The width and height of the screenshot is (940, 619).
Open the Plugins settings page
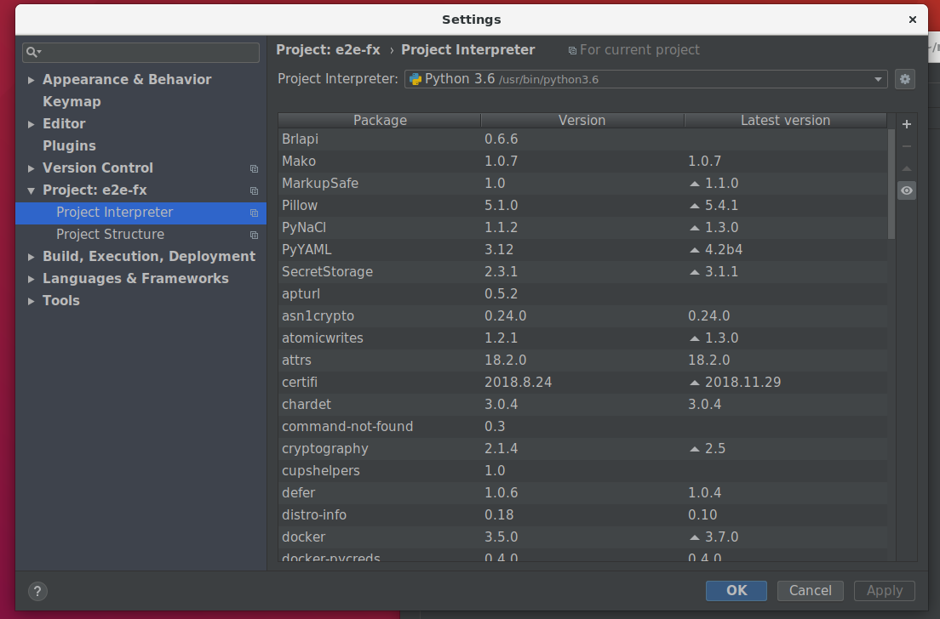coord(69,146)
